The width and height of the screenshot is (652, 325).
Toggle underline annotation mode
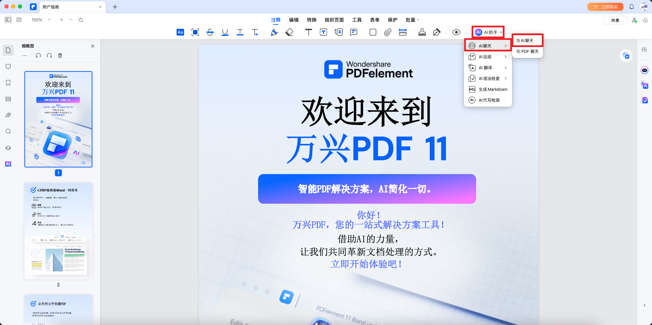click(225, 32)
